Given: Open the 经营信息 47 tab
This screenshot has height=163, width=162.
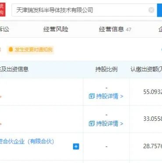Looking at the screenshot, I should (x=115, y=29).
